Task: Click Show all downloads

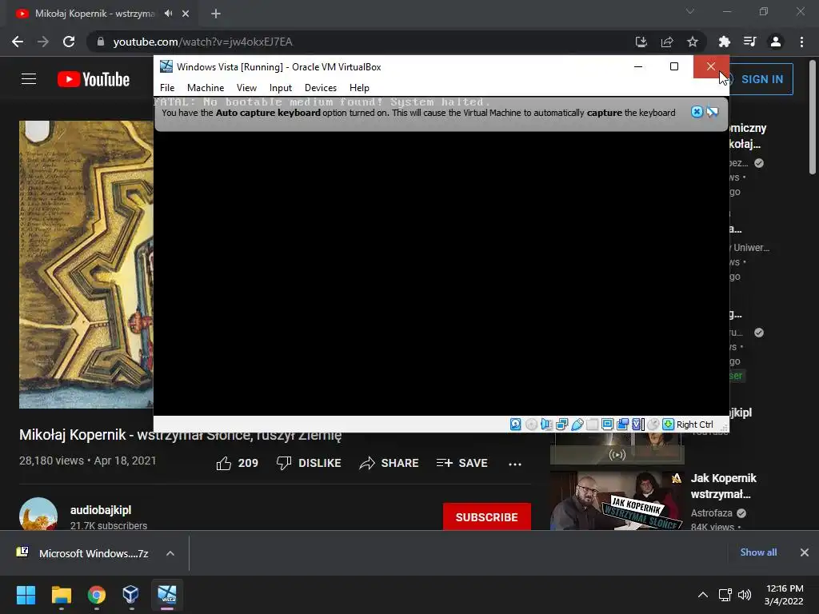Action: click(x=758, y=552)
